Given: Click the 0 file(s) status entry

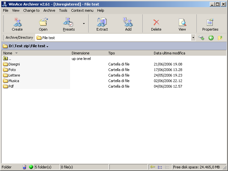Looking at the screenshot, I should (84, 167).
